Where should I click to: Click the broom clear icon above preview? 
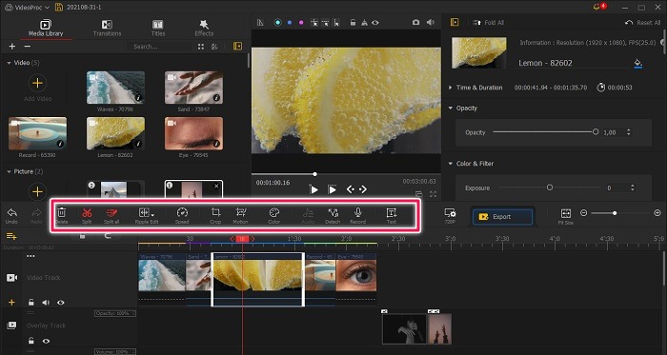pos(365,23)
